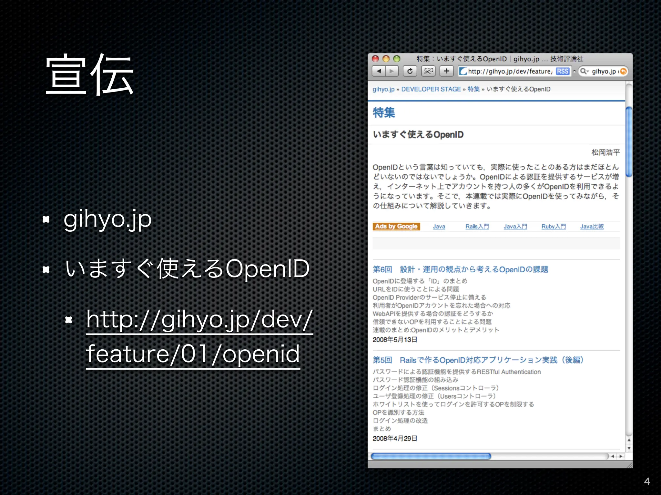Click the vertical scroll up arrow
Viewport: 661px width, 495px height.
629,440
